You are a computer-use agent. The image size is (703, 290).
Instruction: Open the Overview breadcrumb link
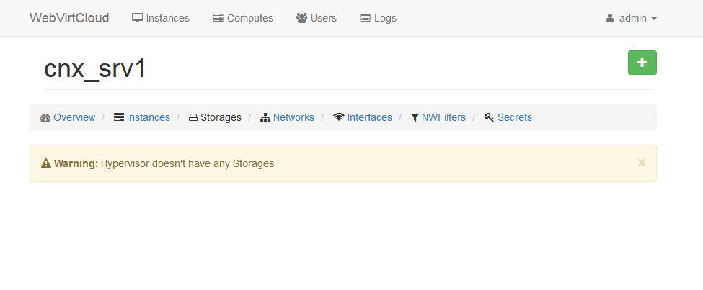tap(74, 117)
